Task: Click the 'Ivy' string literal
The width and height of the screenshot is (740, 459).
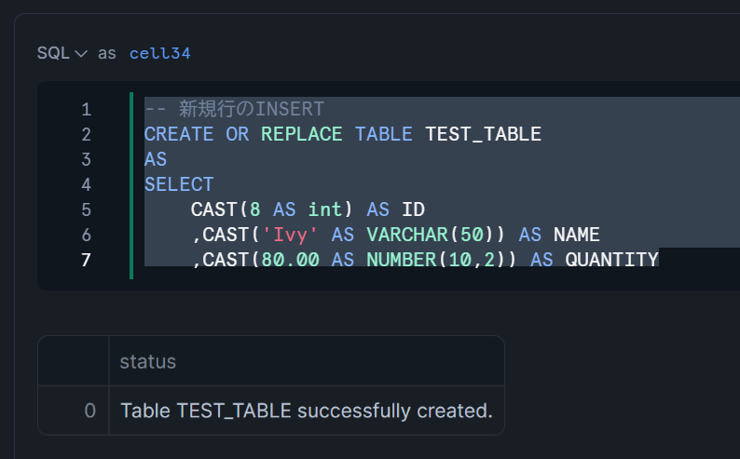Action: [290, 235]
